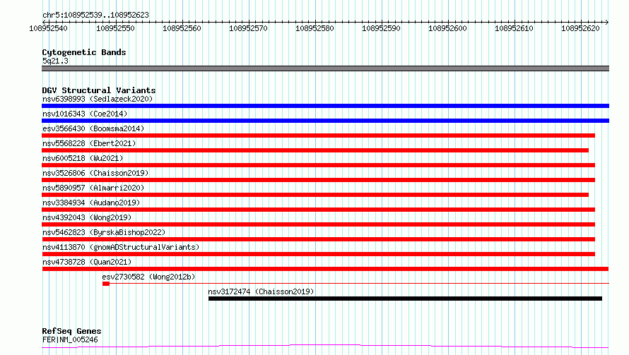Click ruler position 108952590

pyautogui.click(x=381, y=28)
